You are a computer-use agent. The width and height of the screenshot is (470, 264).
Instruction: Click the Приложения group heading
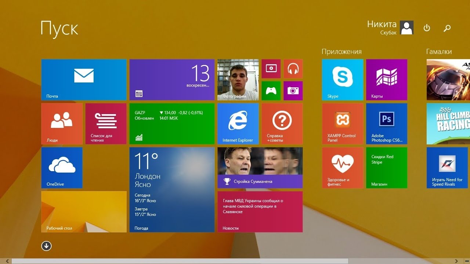coord(341,52)
